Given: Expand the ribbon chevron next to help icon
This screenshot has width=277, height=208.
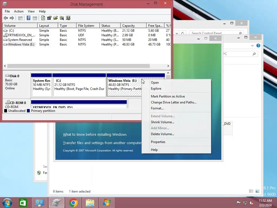Looking at the screenshot, I should 252,45.
